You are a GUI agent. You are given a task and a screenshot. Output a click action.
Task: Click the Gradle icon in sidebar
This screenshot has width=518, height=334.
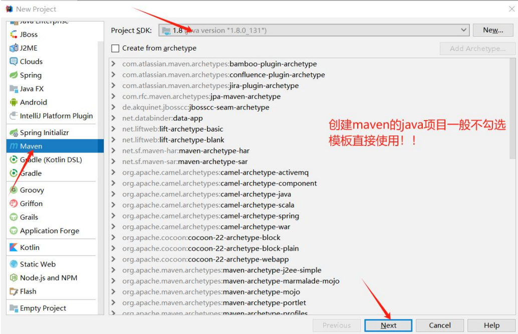coord(14,173)
